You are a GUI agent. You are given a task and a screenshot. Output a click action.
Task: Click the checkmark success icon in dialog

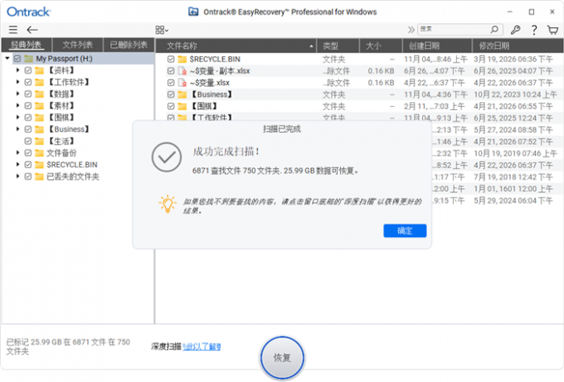click(x=166, y=157)
